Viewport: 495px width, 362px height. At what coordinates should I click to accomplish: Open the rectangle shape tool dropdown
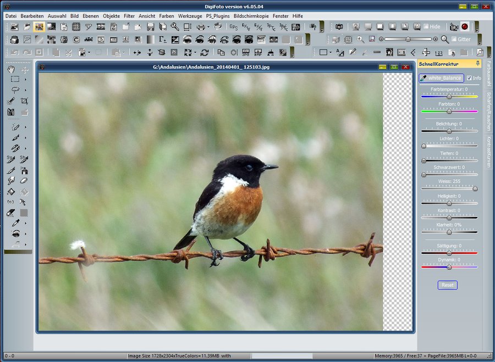[x=331, y=53]
